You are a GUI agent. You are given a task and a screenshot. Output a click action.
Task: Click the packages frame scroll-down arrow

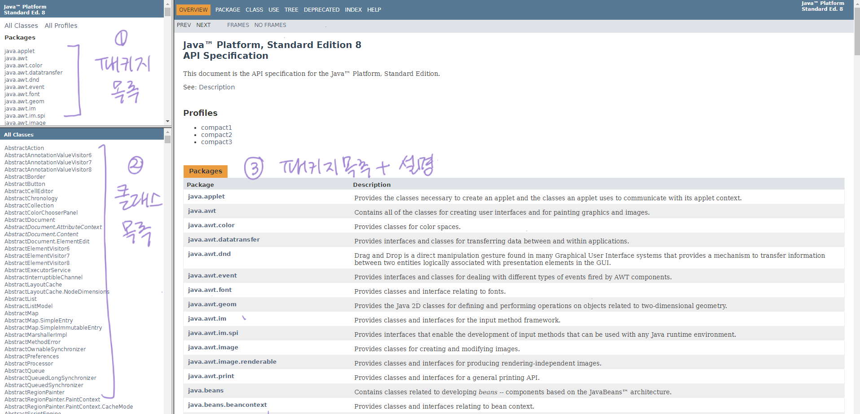pos(167,121)
